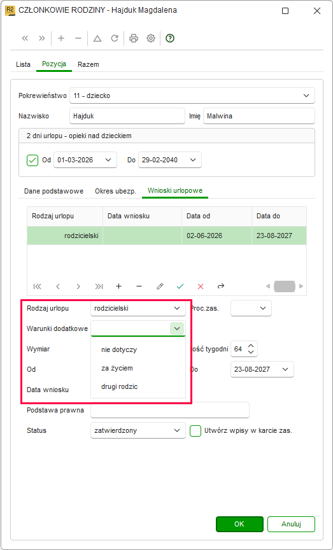Cancel changes with red X icon
This screenshot has height=550, width=333.
tap(201, 286)
